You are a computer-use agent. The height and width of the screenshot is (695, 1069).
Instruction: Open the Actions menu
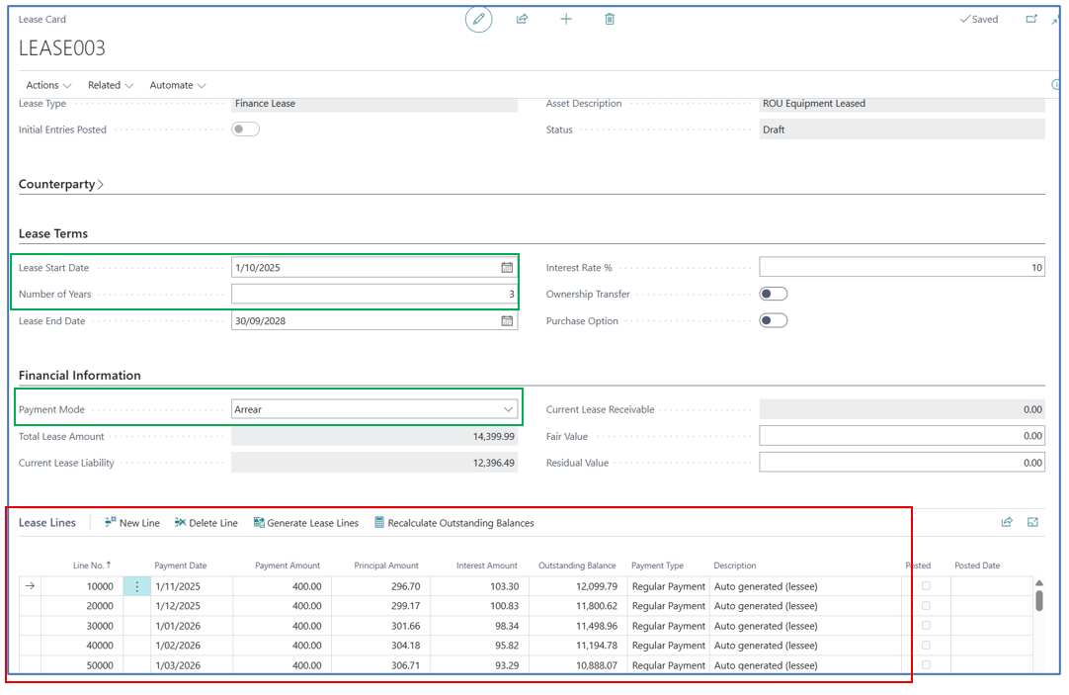click(x=48, y=85)
